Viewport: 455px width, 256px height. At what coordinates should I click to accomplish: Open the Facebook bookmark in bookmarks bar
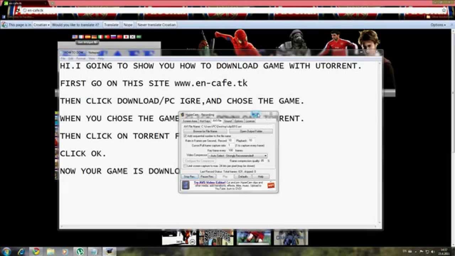[18, 17]
